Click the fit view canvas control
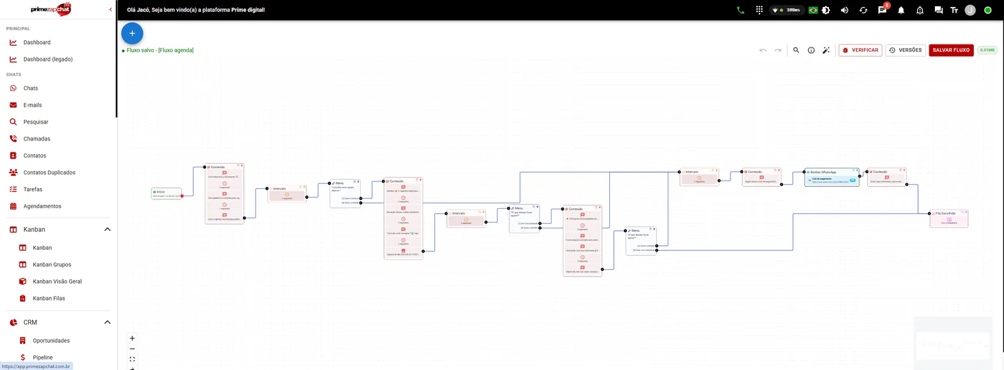The width and height of the screenshot is (1004, 370). point(132,360)
